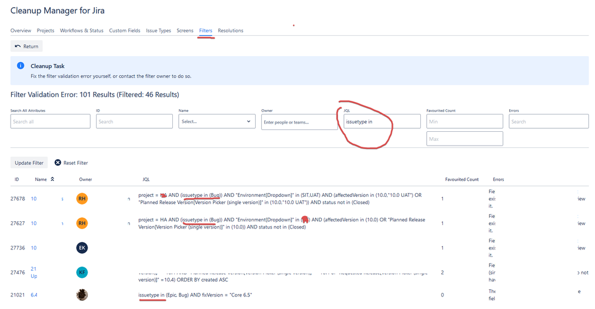This screenshot has width=595, height=309.
Task: Focus the Errors search field
Action: click(x=548, y=122)
